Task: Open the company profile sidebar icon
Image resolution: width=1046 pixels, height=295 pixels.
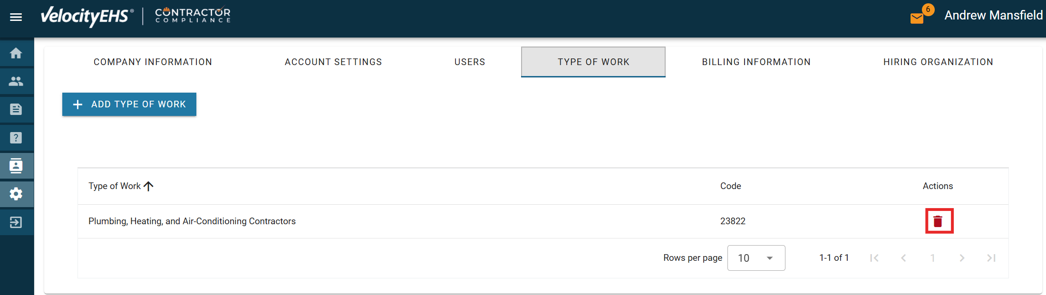Action: click(16, 166)
